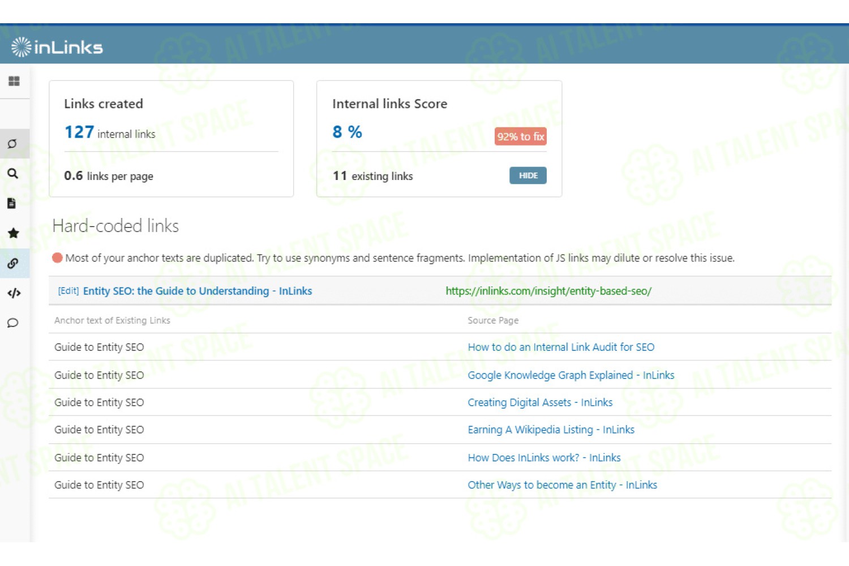Click anchor text in Other Ways to become row
The width and height of the screenshot is (849, 566).
pyautogui.click(x=99, y=485)
